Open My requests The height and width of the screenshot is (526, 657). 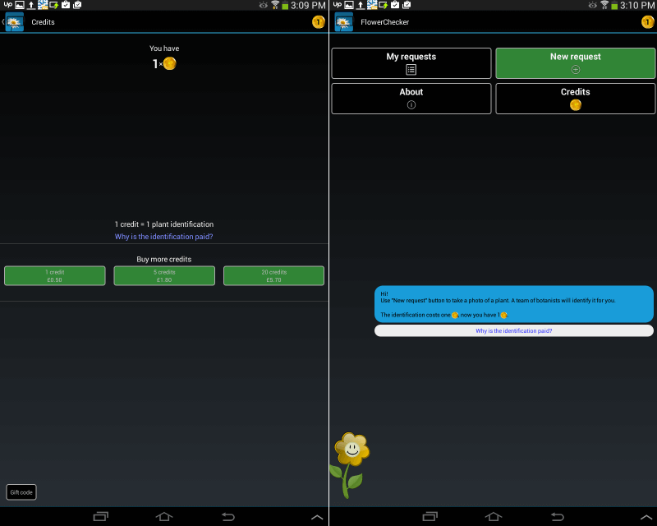point(411,63)
